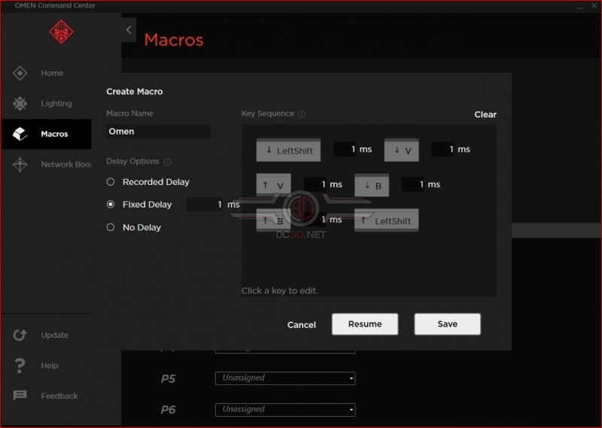The height and width of the screenshot is (428, 602).
Task: Edit delay after LeftShift key-down
Action: point(345,149)
